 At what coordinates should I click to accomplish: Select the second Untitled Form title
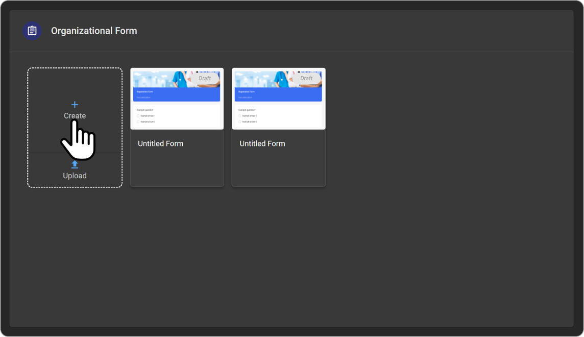[262, 143]
